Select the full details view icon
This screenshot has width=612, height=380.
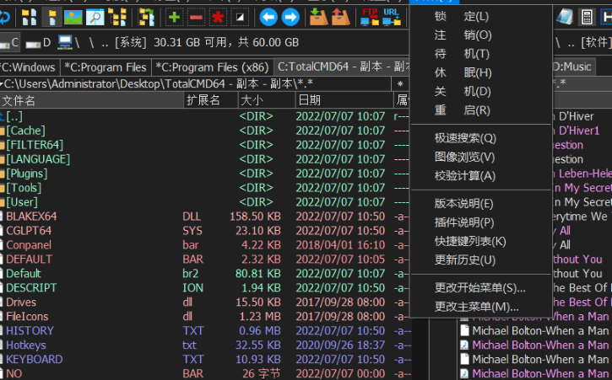click(51, 17)
